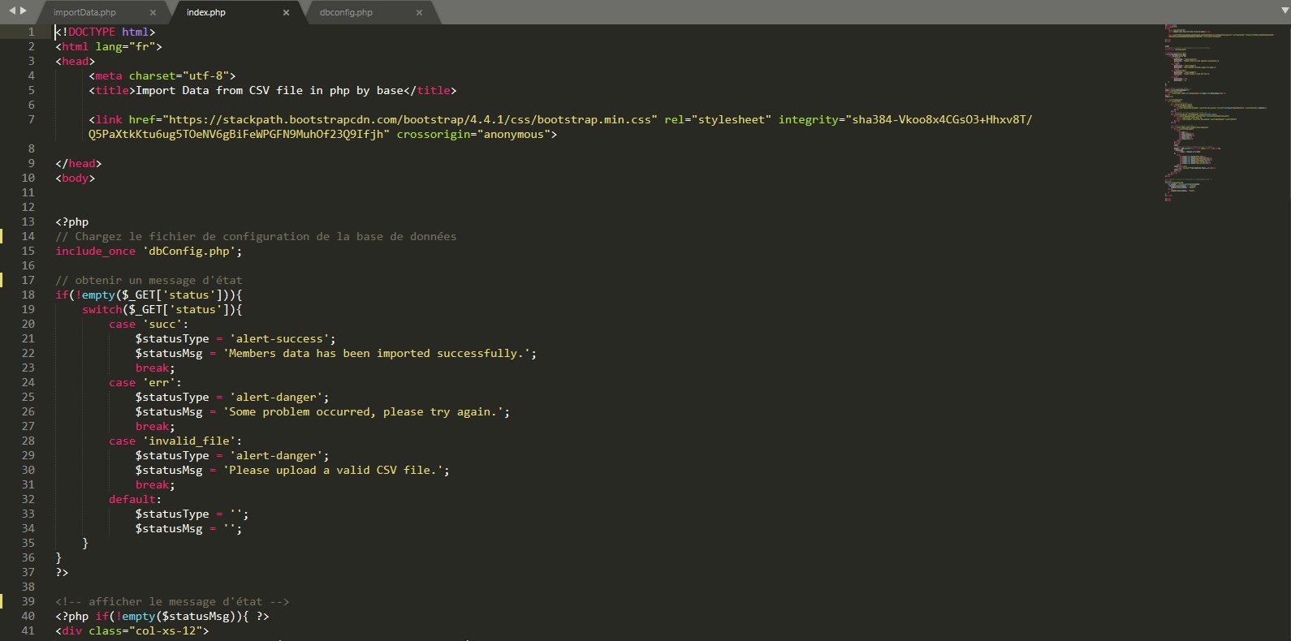Click line number 18 in the gutter
The image size is (1291, 641).
(28, 295)
